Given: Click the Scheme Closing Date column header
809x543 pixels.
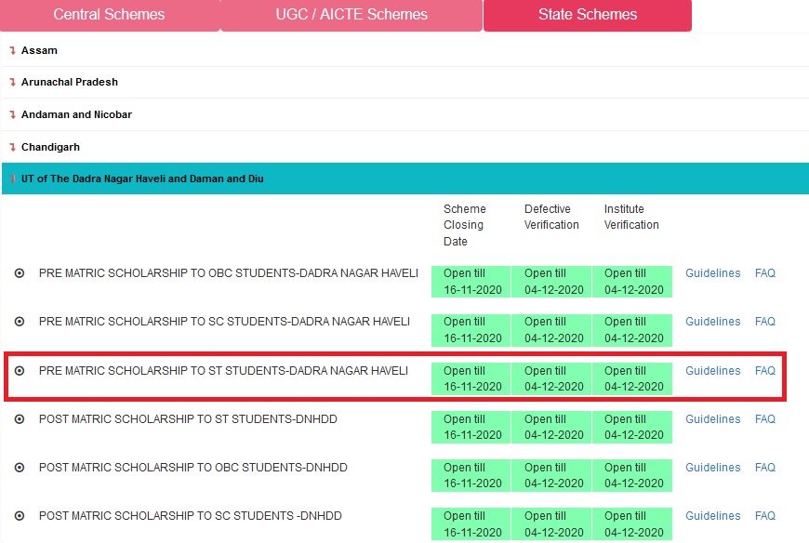Looking at the screenshot, I should (464, 225).
